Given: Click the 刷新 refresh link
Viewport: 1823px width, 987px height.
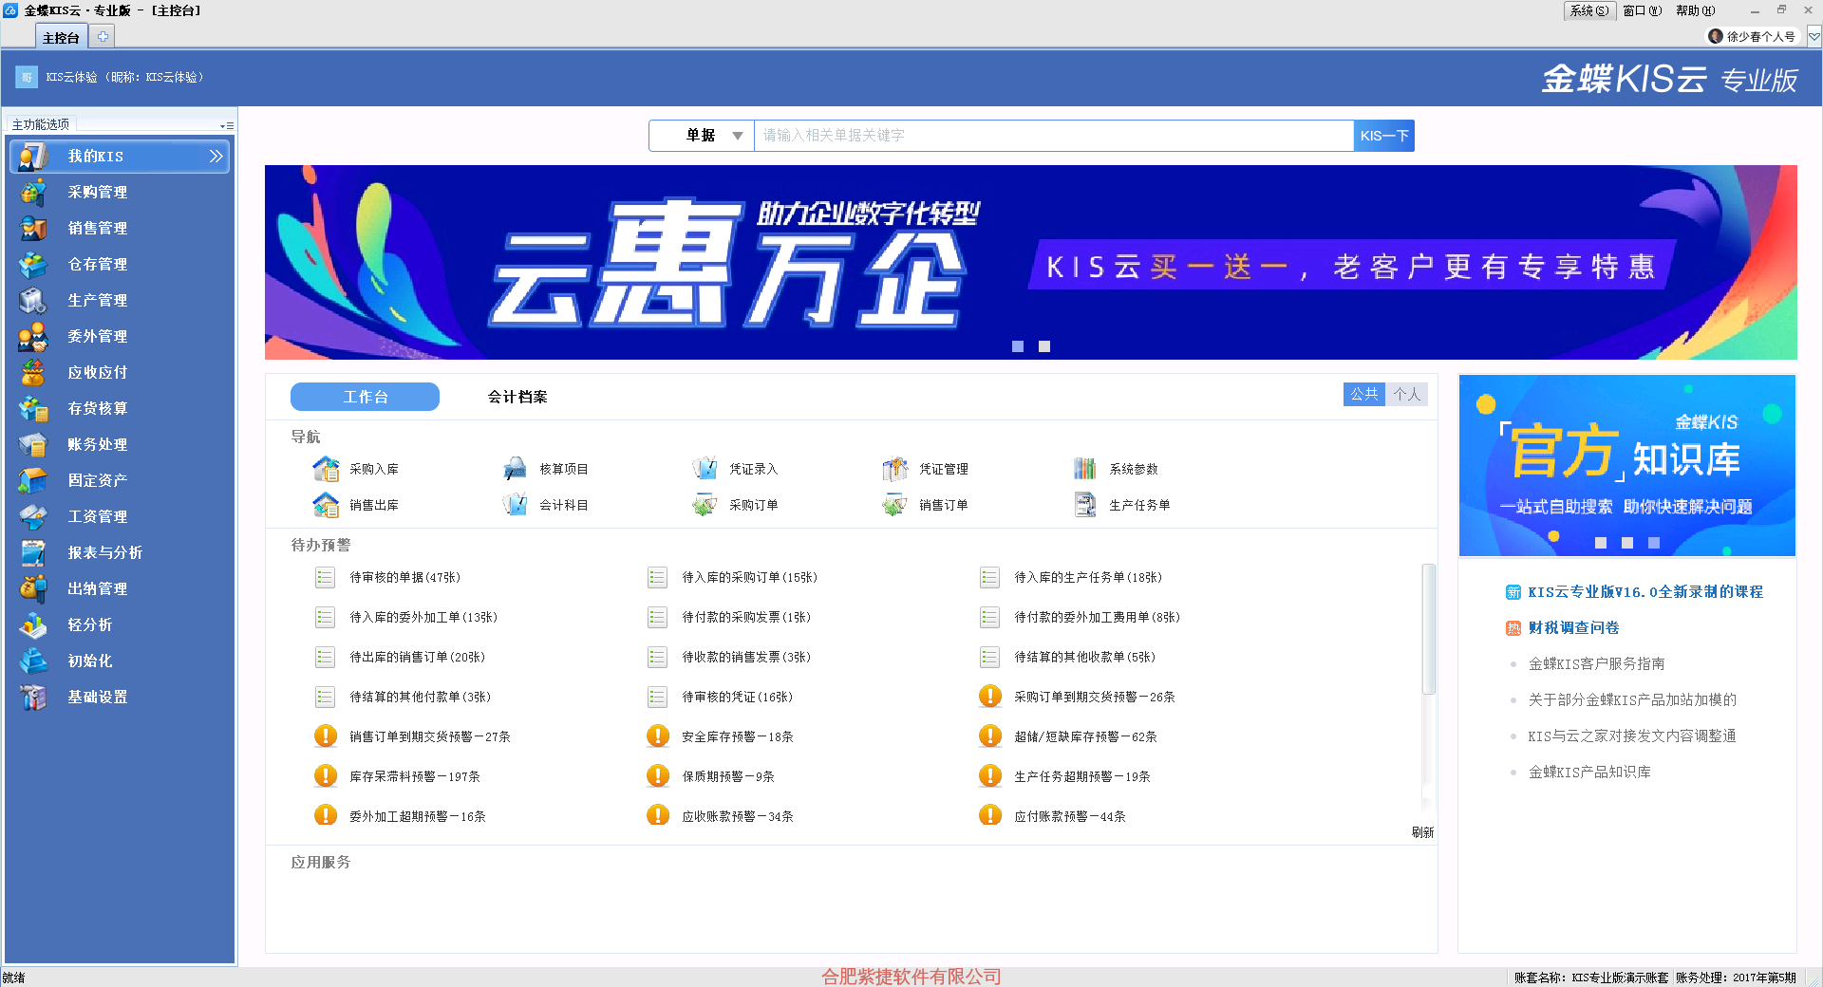Looking at the screenshot, I should point(1422,832).
